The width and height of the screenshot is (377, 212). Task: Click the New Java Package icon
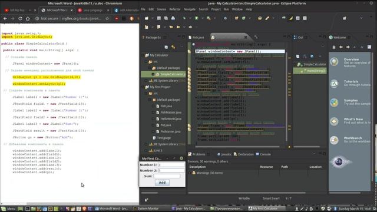[237, 18]
